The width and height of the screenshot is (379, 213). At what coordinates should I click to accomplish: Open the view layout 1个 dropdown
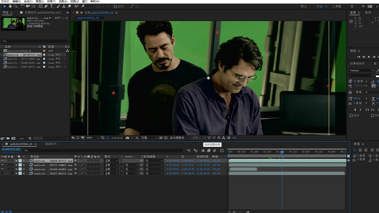(x=199, y=138)
